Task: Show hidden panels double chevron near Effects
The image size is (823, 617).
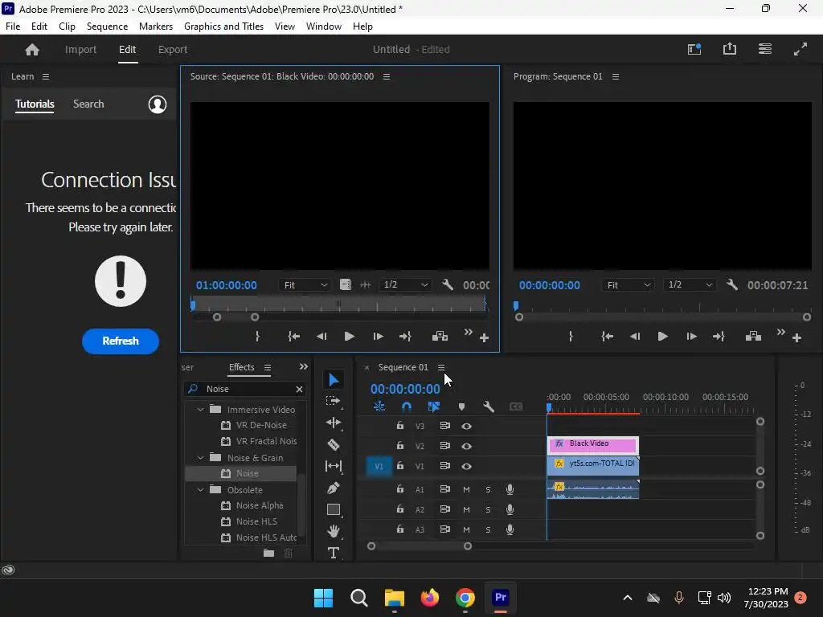Action: [303, 366]
